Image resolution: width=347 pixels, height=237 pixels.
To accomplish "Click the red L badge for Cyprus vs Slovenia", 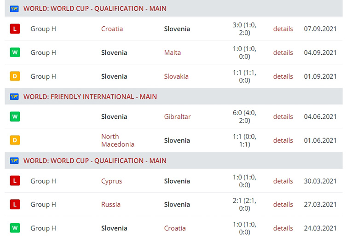I will tap(15, 181).
